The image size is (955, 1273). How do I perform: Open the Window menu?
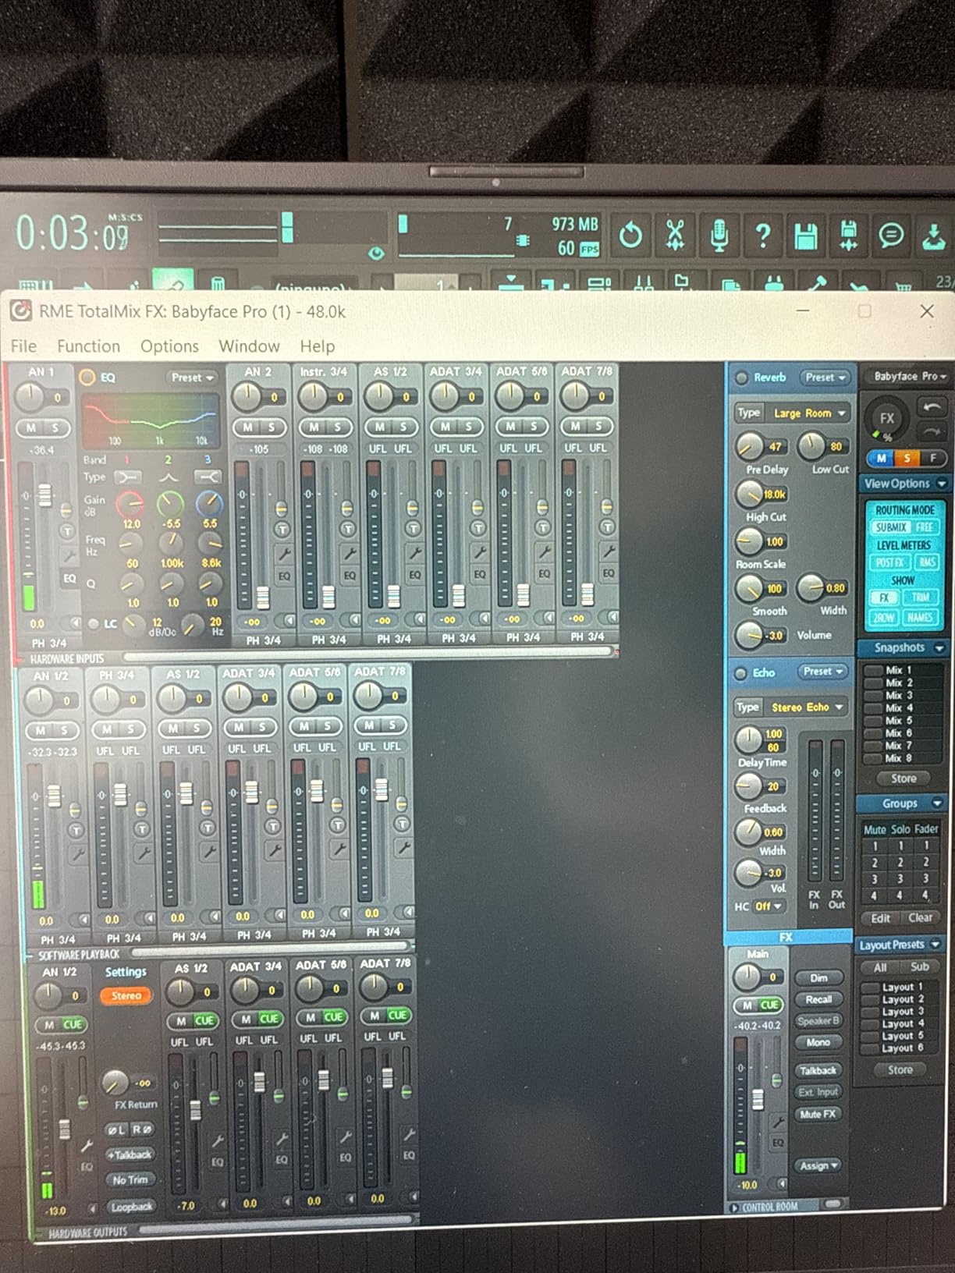pyautogui.click(x=249, y=346)
